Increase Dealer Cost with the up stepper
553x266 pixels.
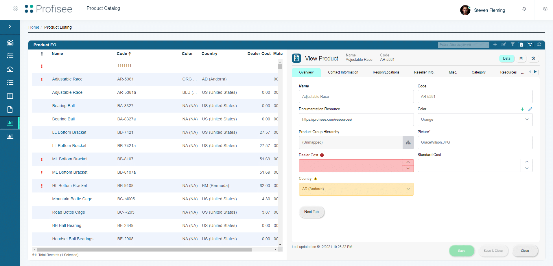pos(408,162)
